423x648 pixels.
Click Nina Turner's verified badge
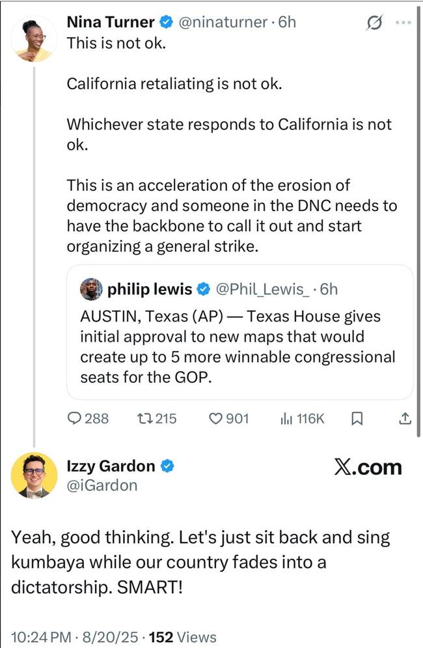pos(166,22)
